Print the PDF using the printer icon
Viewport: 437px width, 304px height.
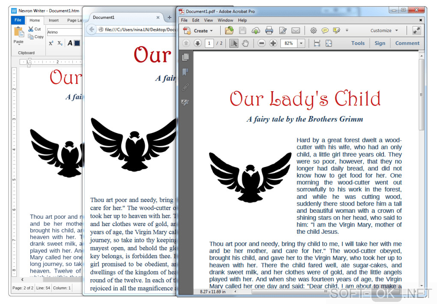[269, 30]
